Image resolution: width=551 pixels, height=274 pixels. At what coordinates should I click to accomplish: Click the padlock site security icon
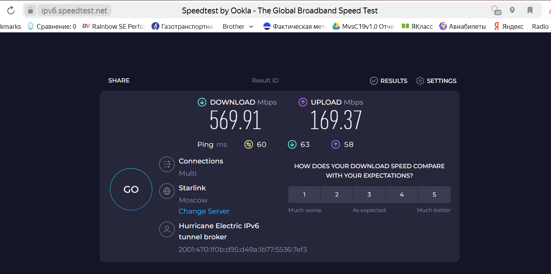(x=30, y=11)
